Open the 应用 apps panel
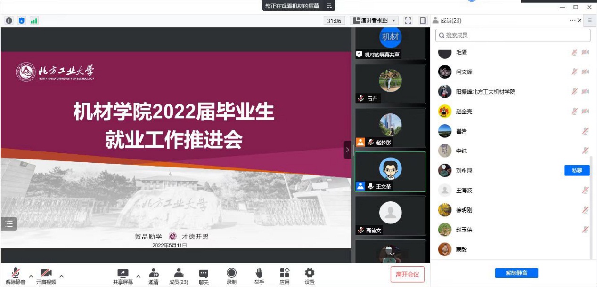 pyautogui.click(x=284, y=276)
